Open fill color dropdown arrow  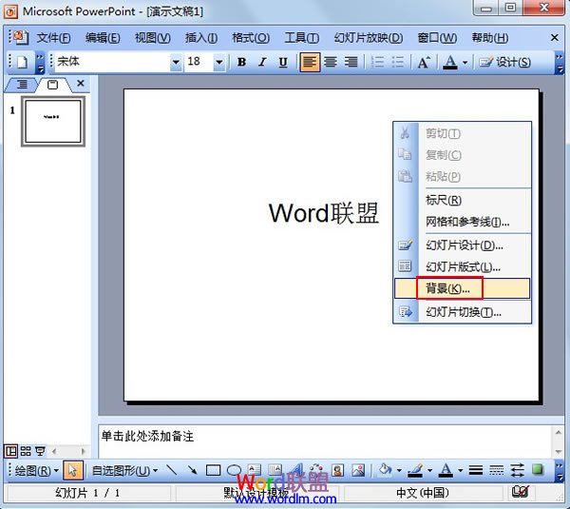coord(399,471)
